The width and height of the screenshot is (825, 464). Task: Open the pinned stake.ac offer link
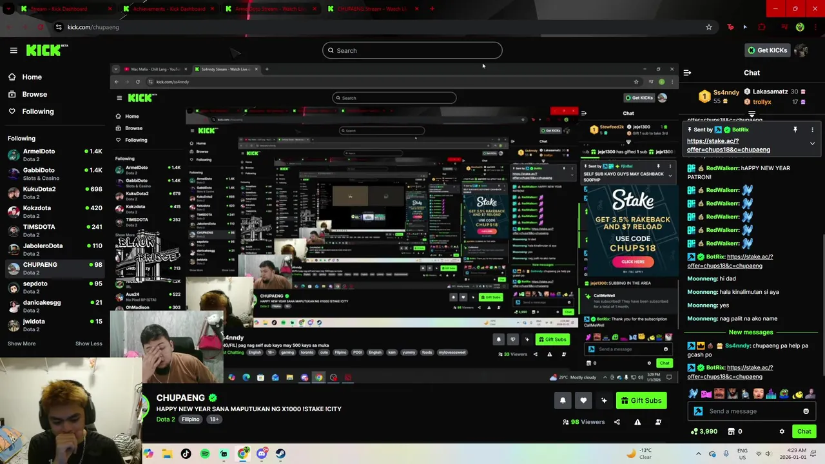coord(728,145)
